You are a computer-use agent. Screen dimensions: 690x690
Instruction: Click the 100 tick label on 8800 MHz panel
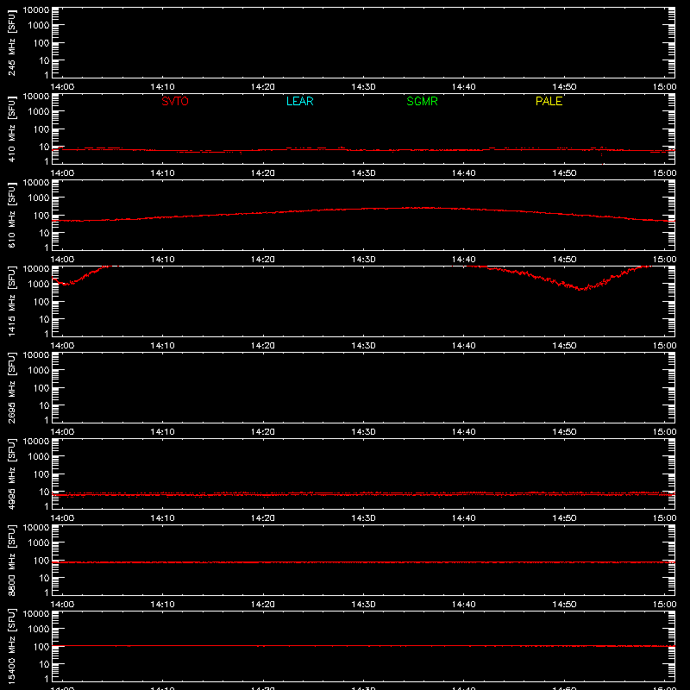(x=41, y=561)
